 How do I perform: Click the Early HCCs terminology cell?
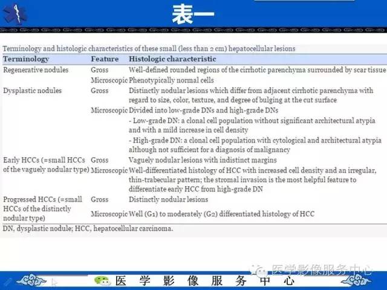click(46, 165)
